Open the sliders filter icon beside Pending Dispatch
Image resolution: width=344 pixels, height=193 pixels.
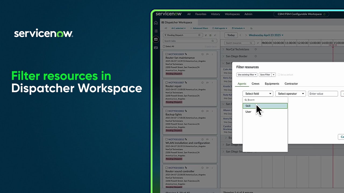[x=206, y=35]
